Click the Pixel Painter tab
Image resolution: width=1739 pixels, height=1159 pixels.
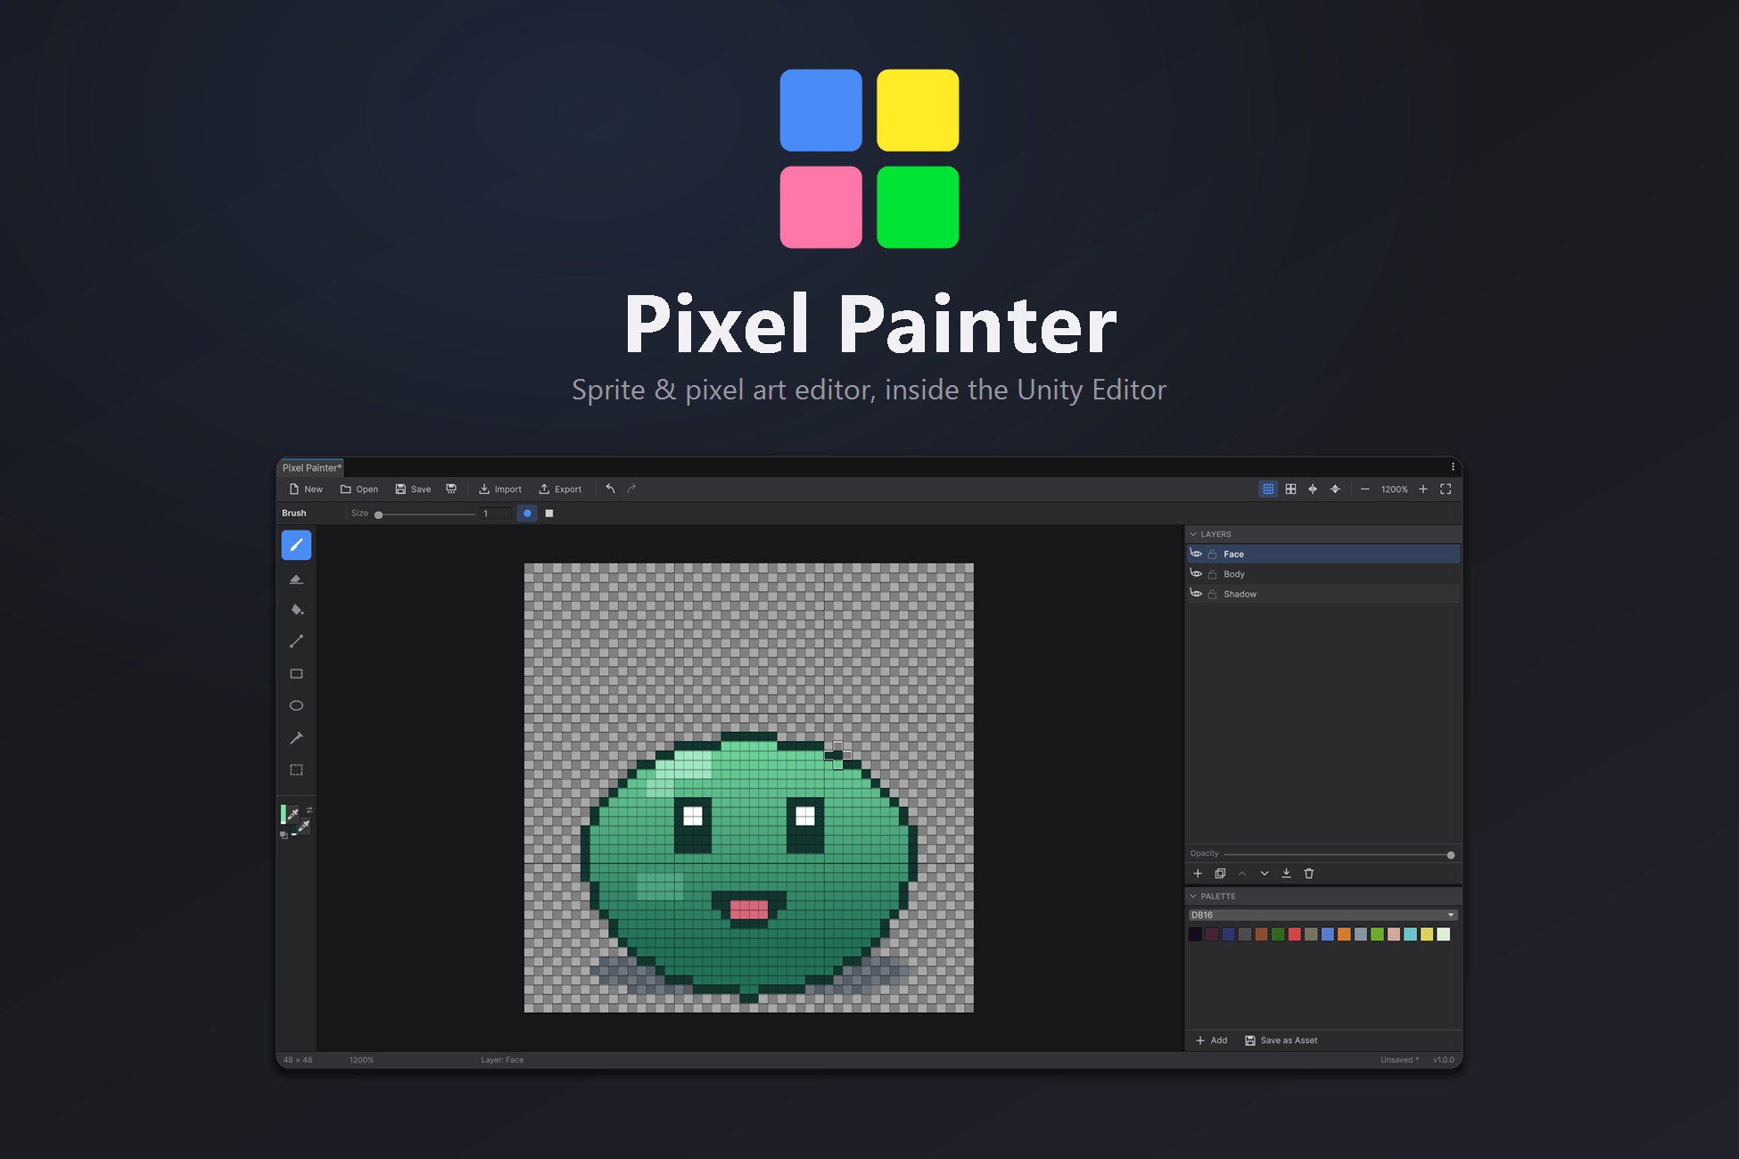[x=312, y=468]
